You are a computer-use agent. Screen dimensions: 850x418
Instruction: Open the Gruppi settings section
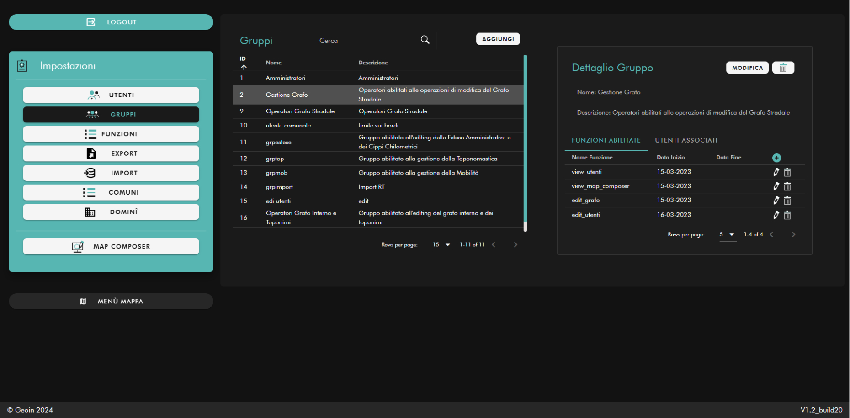111,115
